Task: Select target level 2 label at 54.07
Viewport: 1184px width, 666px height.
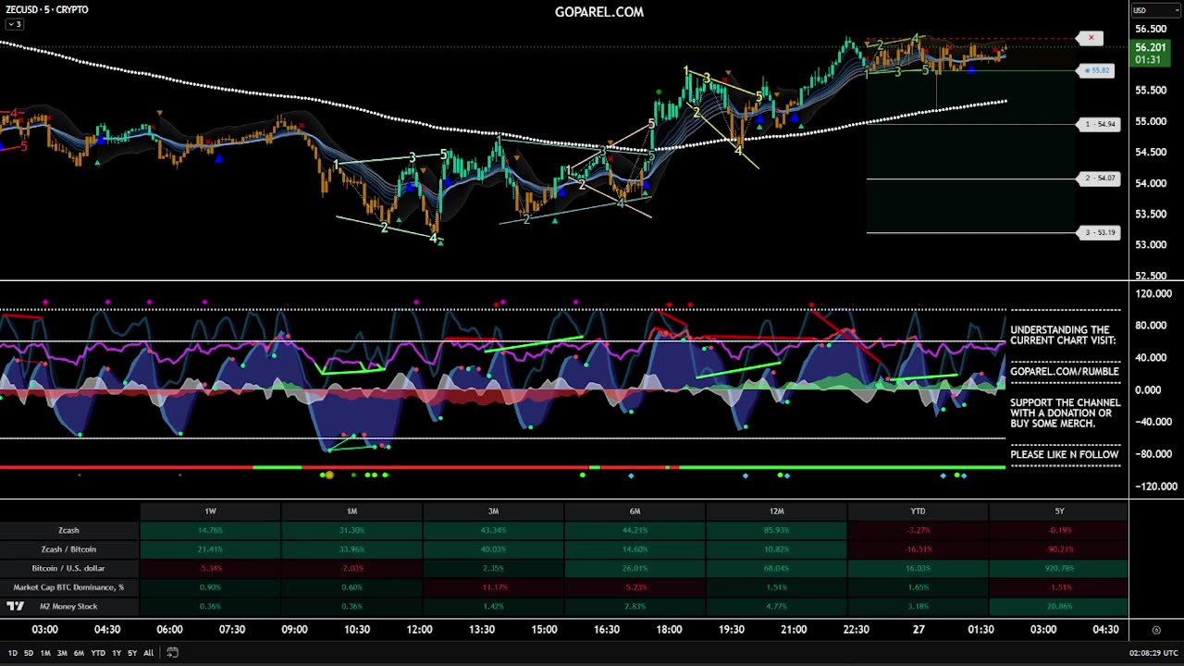Action: 1100,178
